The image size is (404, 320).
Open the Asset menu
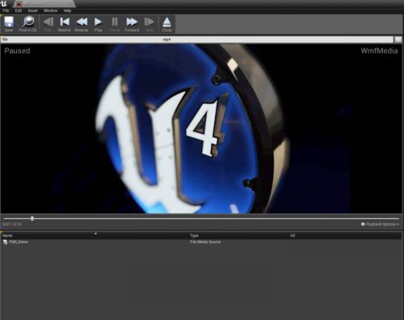(x=33, y=11)
